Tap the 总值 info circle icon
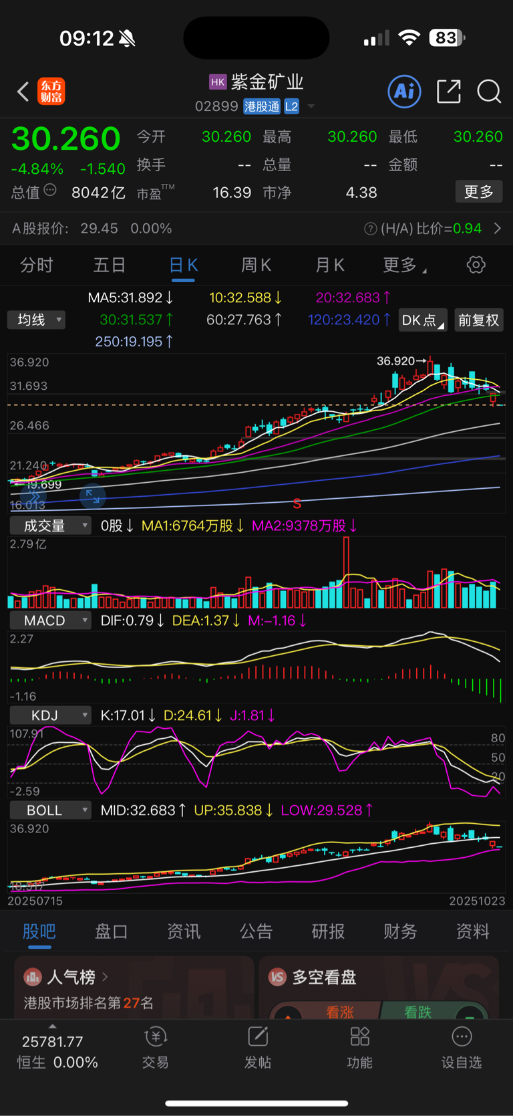Viewport: 513px width, 1116px height. (x=50, y=191)
